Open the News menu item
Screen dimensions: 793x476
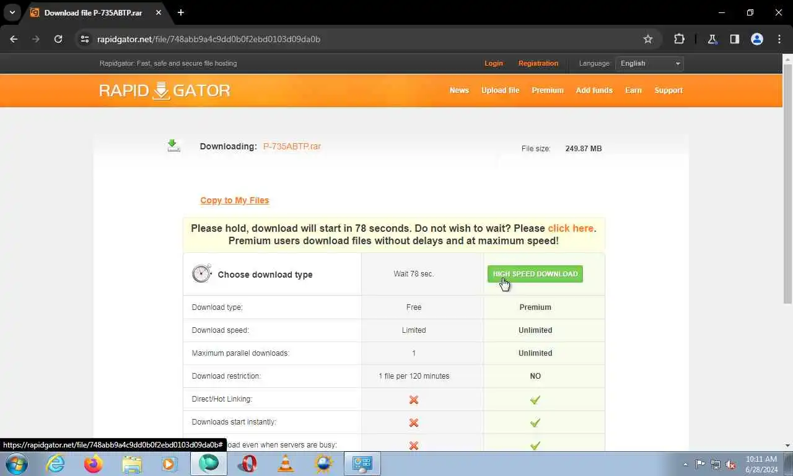tap(459, 90)
